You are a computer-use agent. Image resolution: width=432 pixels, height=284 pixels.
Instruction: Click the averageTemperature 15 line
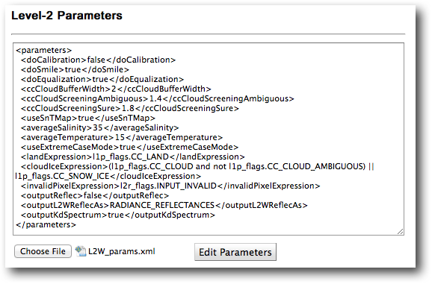tap(122, 137)
